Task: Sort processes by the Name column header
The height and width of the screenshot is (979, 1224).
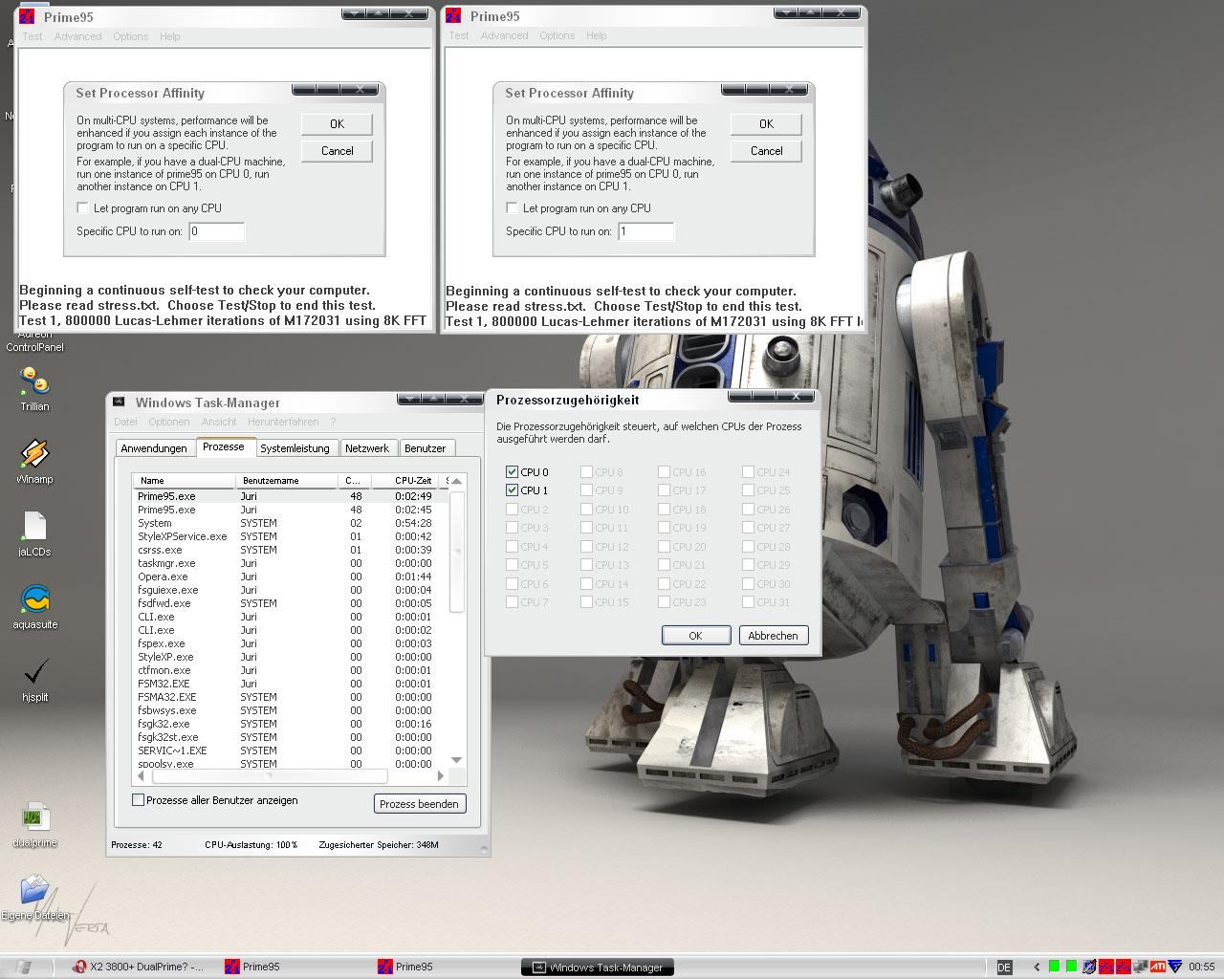Action: [184, 480]
